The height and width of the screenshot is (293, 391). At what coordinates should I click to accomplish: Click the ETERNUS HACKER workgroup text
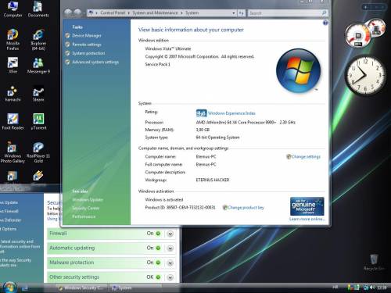(213, 180)
